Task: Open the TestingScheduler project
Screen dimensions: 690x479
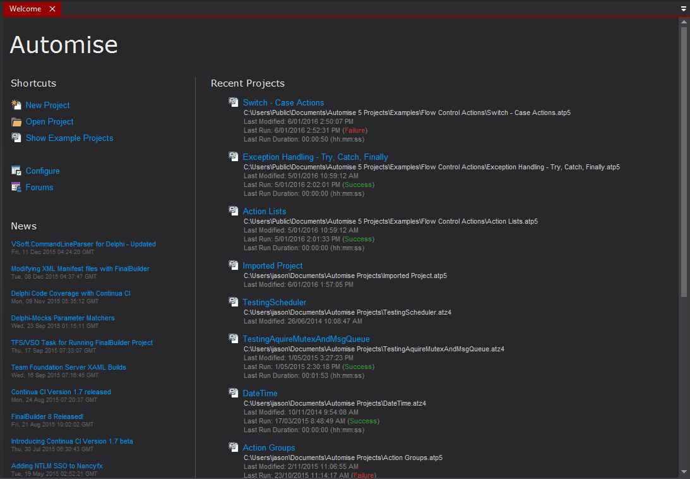Action: (275, 302)
